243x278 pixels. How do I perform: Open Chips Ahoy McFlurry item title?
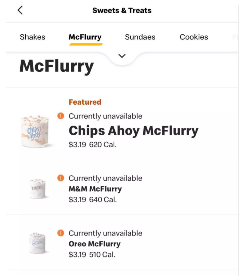(x=134, y=131)
